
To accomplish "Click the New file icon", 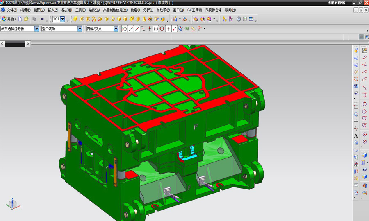I will tap(20, 19).
